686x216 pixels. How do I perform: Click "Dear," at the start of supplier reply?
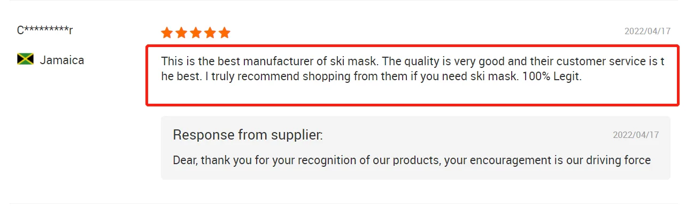click(x=186, y=160)
